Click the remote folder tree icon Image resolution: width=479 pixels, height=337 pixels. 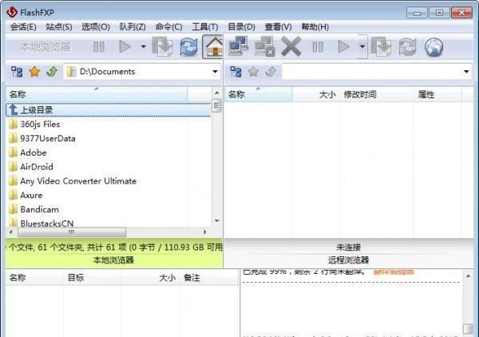[x=236, y=72]
